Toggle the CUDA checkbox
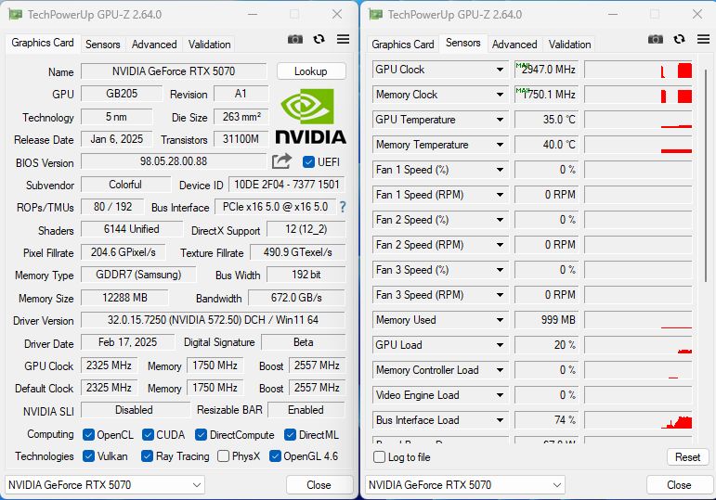 point(148,435)
